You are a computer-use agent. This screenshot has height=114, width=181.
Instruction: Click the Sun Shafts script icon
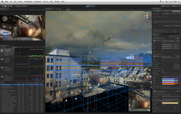tap(154, 91)
